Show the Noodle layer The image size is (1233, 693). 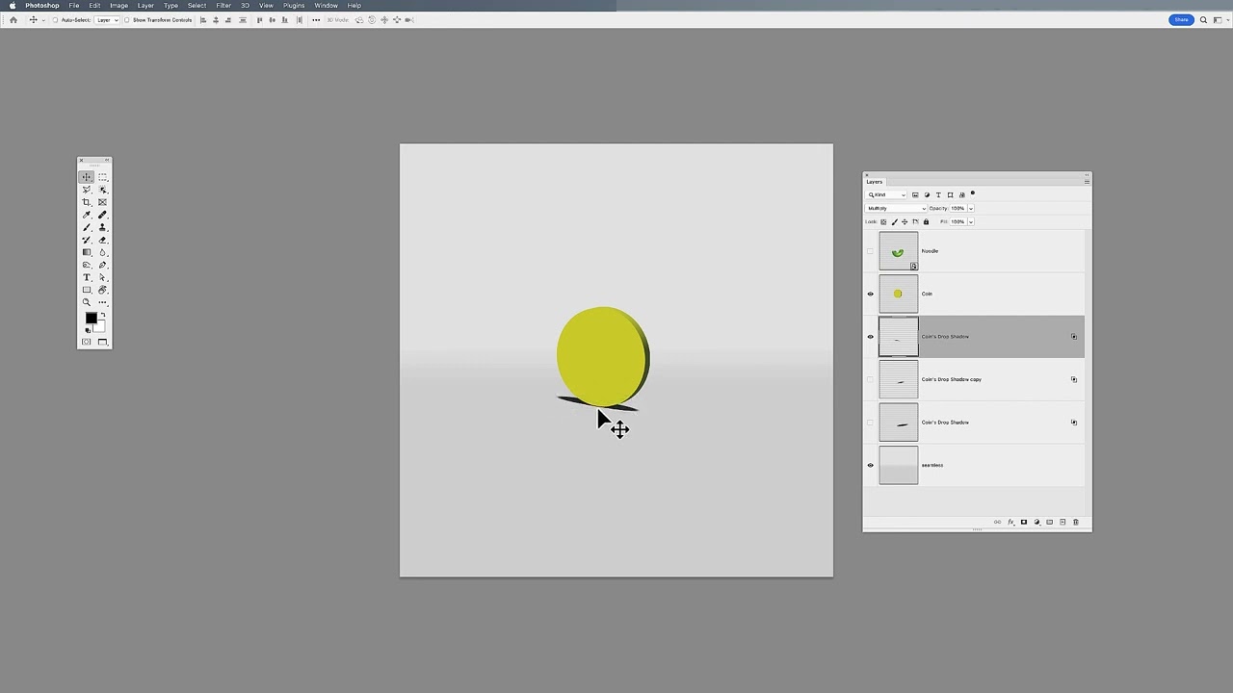(870, 251)
